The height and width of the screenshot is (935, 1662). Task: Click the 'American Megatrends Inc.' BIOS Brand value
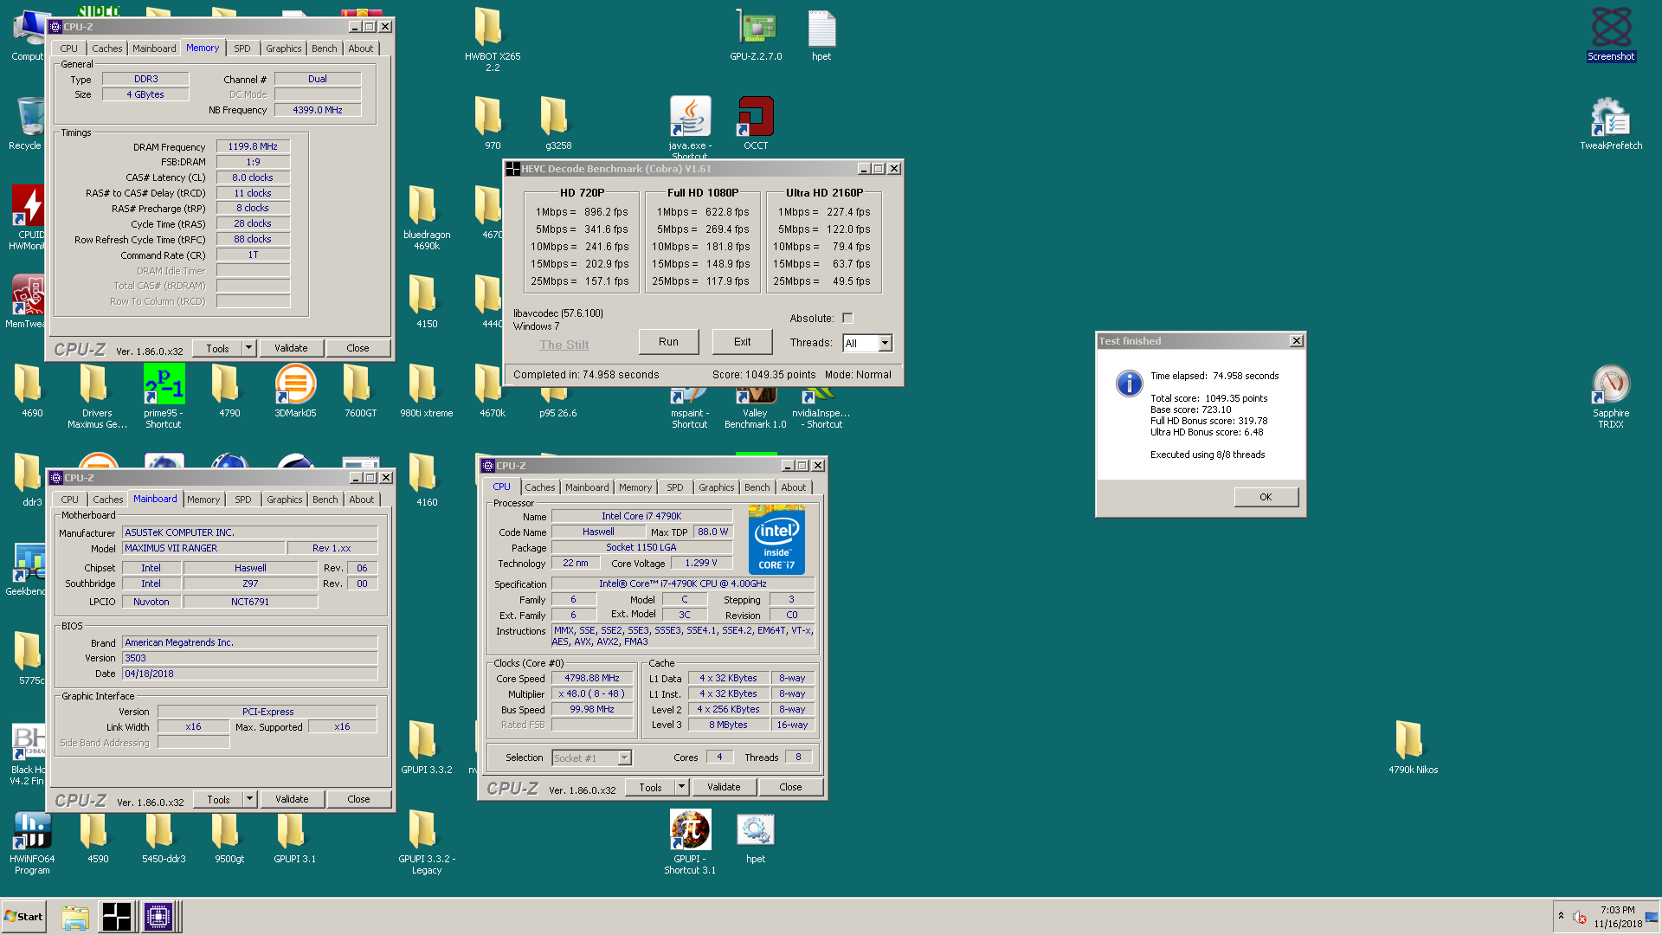tap(249, 642)
